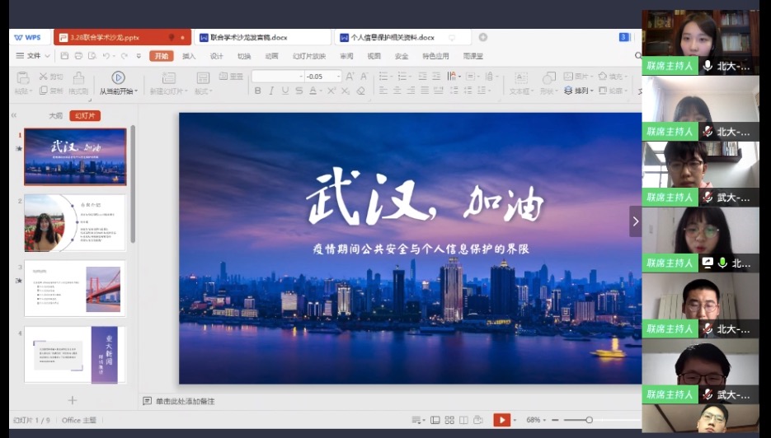
Task: Click the add slide plus icon below thumbnails
Action: [72, 400]
